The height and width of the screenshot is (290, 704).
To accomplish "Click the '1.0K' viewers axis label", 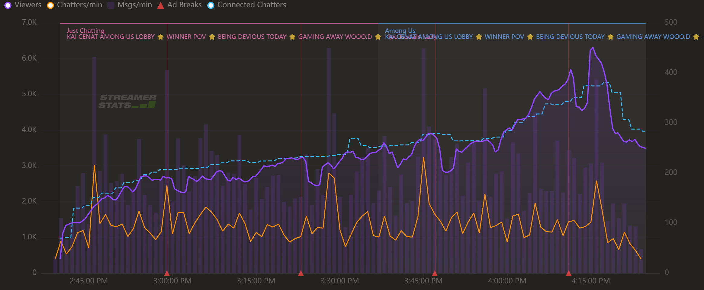I will click(x=29, y=237).
